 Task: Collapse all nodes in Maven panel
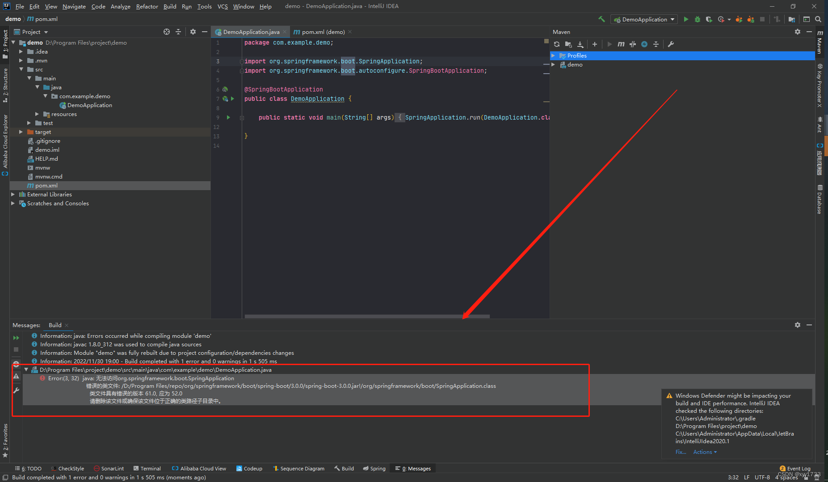point(656,44)
